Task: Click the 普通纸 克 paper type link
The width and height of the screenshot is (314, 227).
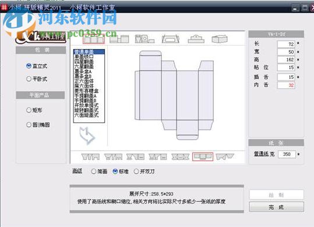Action: [264, 154]
